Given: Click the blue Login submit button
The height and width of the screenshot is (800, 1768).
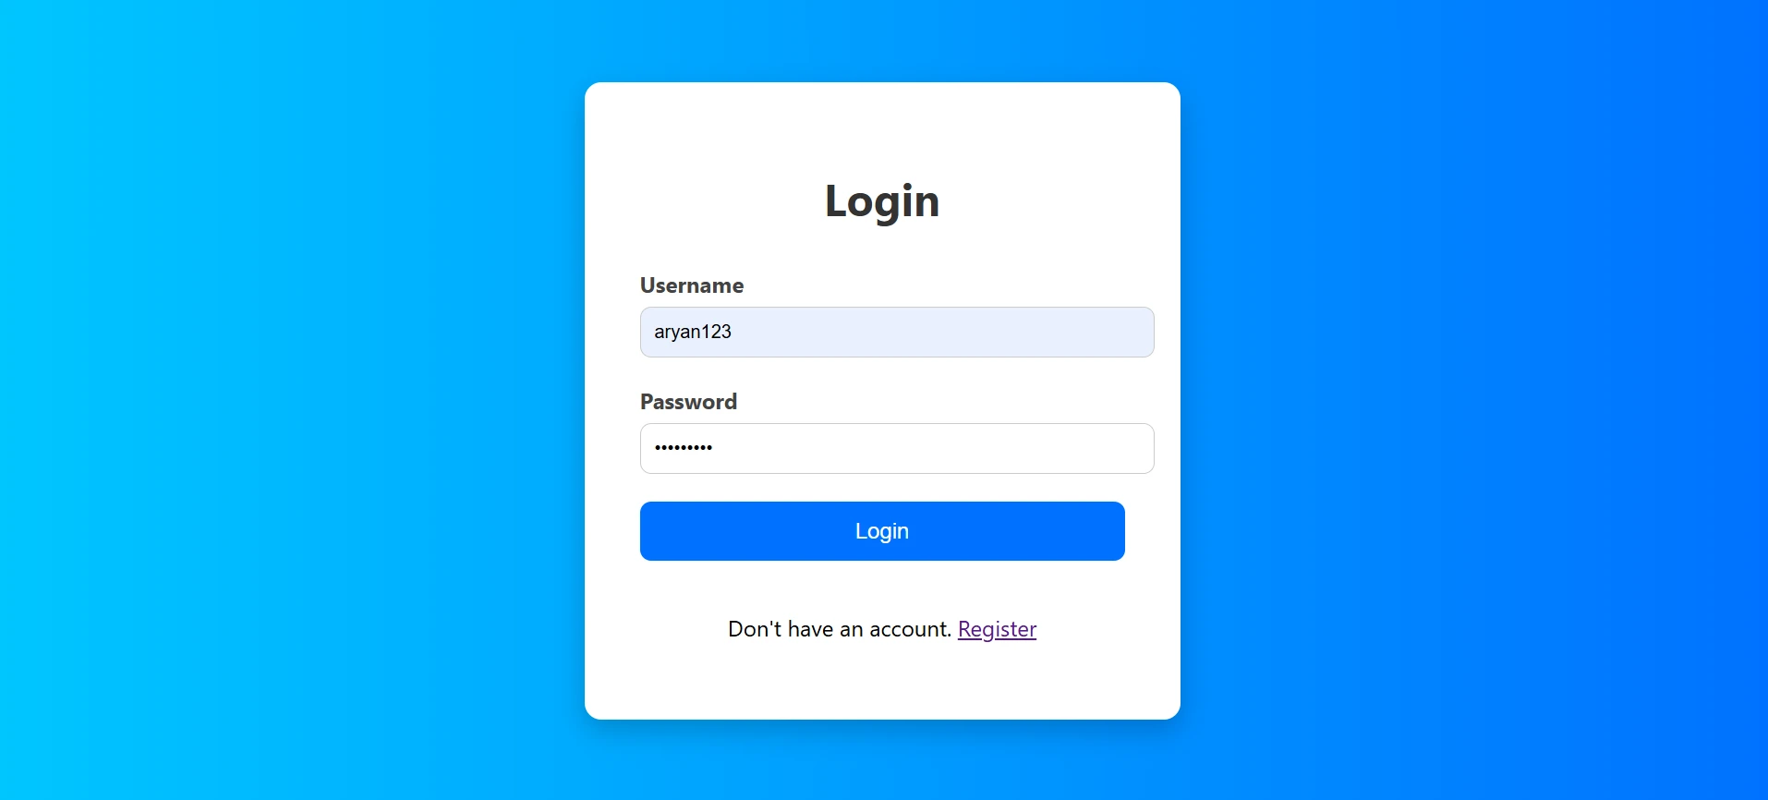Looking at the screenshot, I should pyautogui.click(x=882, y=531).
